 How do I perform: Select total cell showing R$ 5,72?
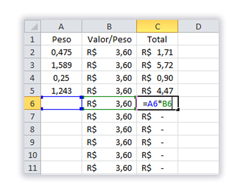157,65
